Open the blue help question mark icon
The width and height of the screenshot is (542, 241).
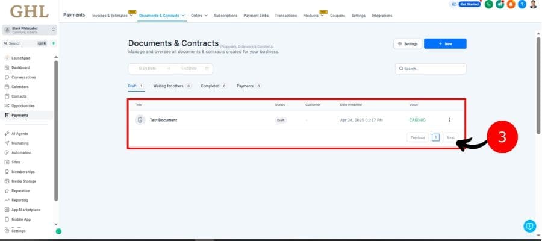click(522, 4)
